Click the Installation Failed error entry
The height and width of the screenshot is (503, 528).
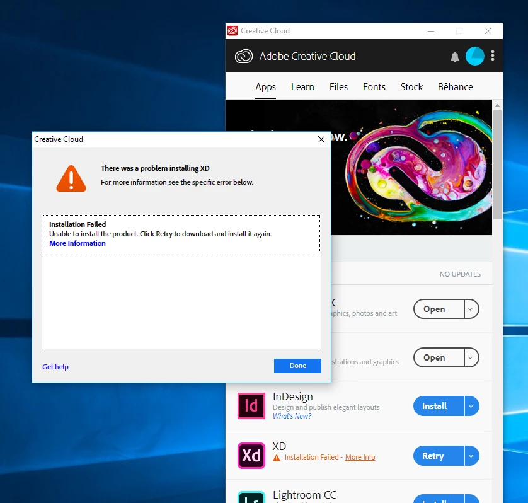[181, 234]
